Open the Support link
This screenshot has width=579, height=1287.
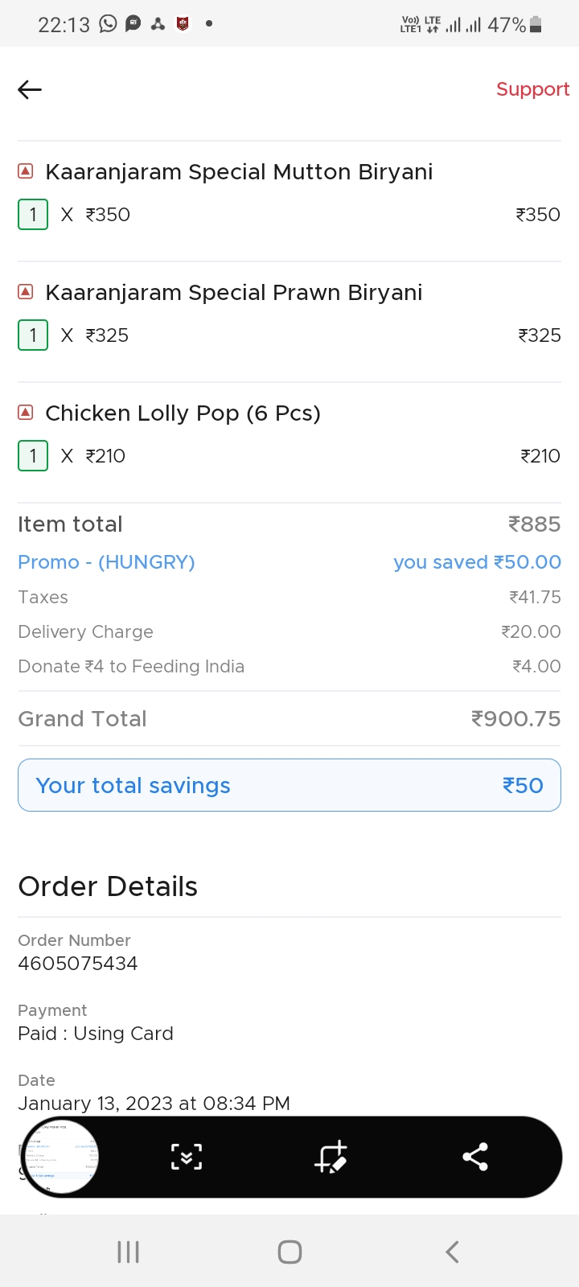pos(532,89)
